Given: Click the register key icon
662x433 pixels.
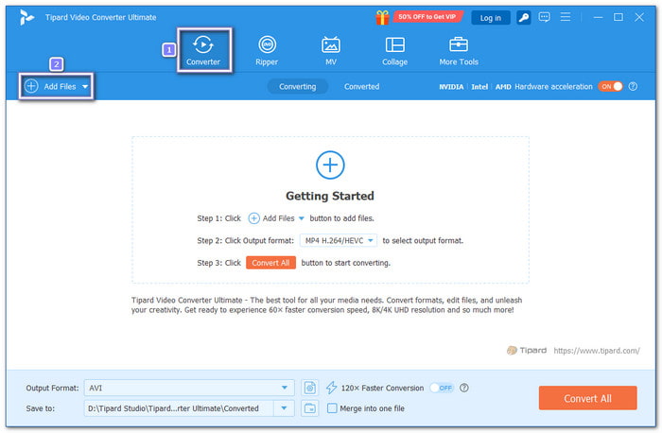Looking at the screenshot, I should (x=523, y=17).
